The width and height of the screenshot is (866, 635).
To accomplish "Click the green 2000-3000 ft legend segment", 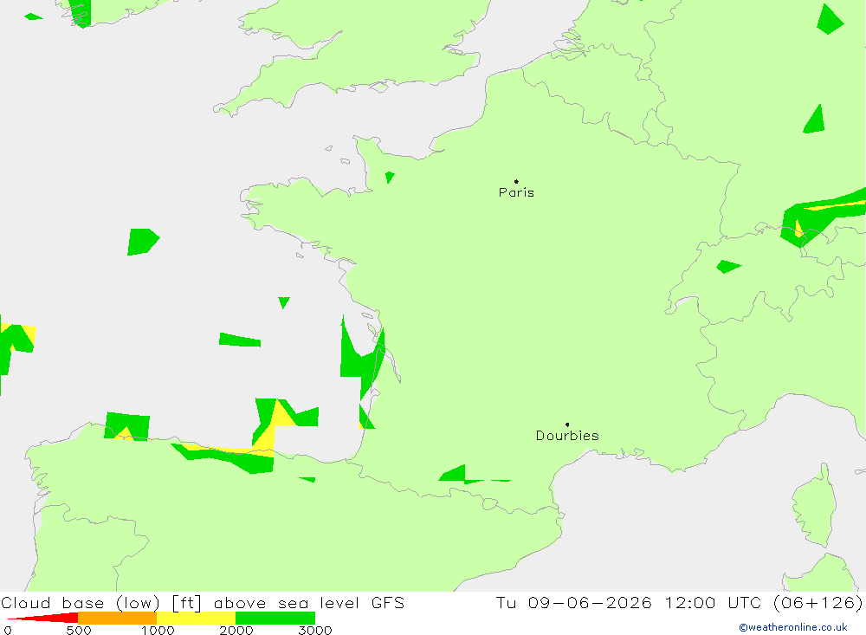I will [x=275, y=618].
